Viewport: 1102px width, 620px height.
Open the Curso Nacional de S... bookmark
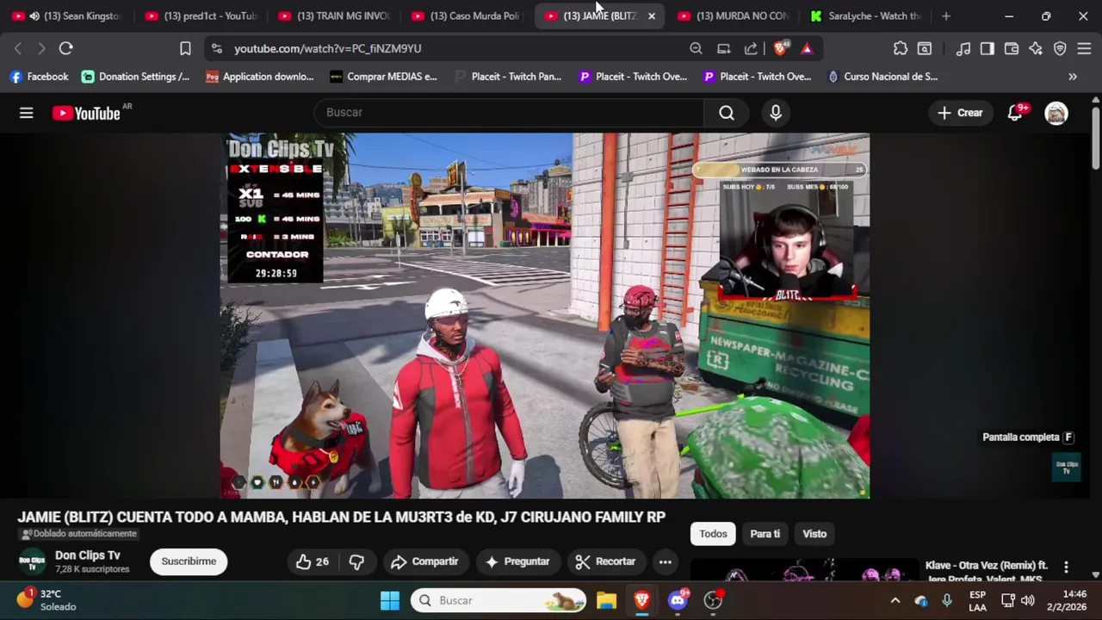click(882, 77)
